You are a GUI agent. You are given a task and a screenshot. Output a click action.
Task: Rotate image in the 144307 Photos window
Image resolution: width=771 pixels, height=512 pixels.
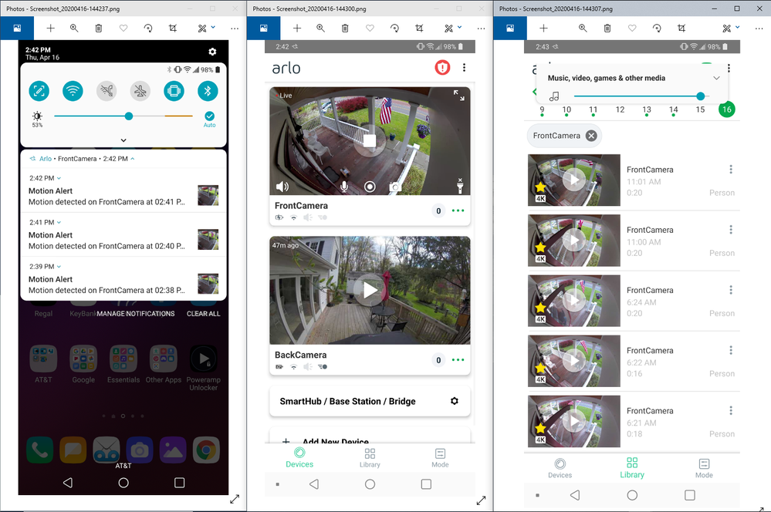point(657,29)
